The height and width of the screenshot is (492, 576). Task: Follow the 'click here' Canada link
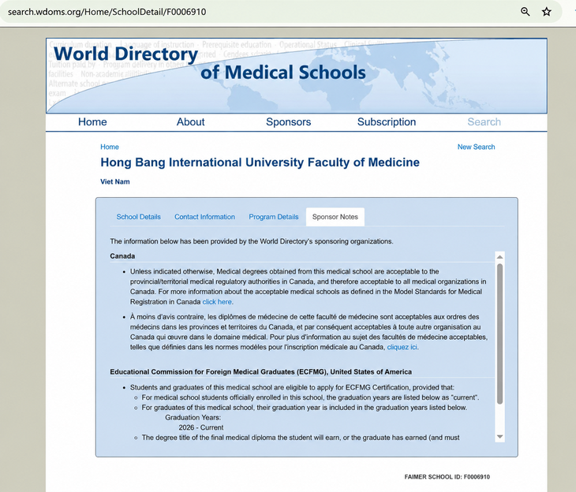click(x=217, y=302)
